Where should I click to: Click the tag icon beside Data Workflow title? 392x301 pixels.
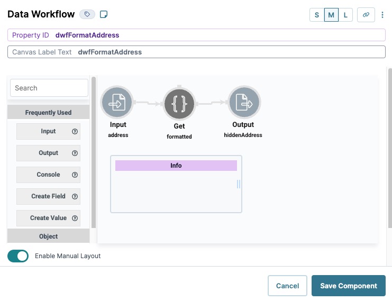(87, 14)
